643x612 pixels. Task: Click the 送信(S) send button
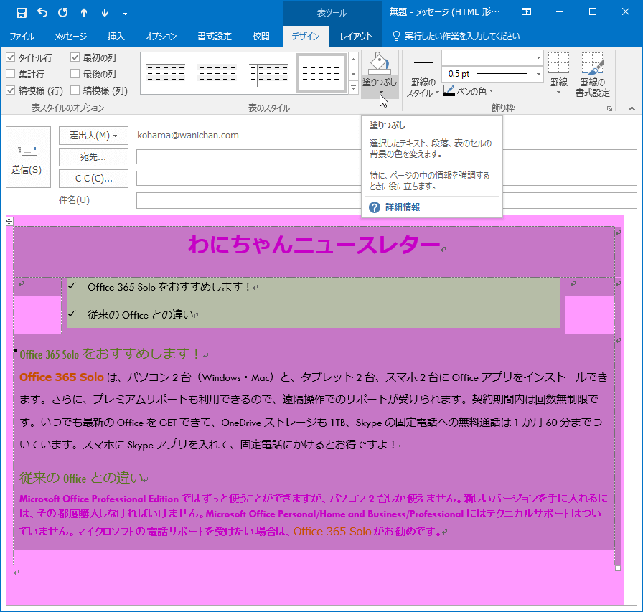pyautogui.click(x=28, y=157)
